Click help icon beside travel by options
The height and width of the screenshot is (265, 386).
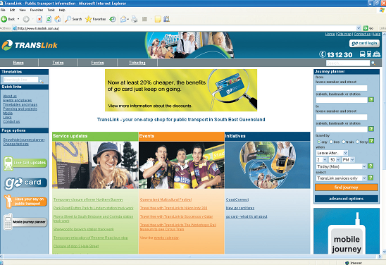tap(371, 141)
